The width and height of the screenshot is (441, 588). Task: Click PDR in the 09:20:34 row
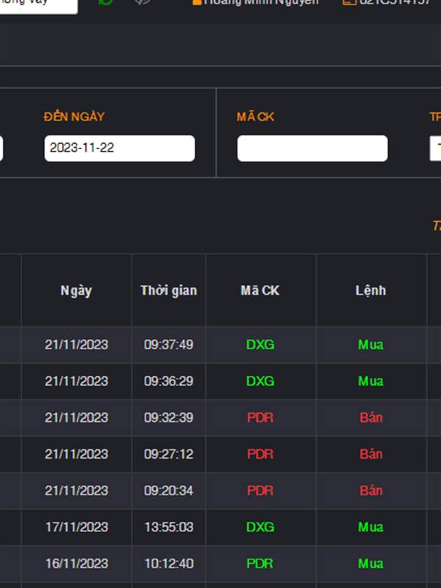(x=260, y=490)
